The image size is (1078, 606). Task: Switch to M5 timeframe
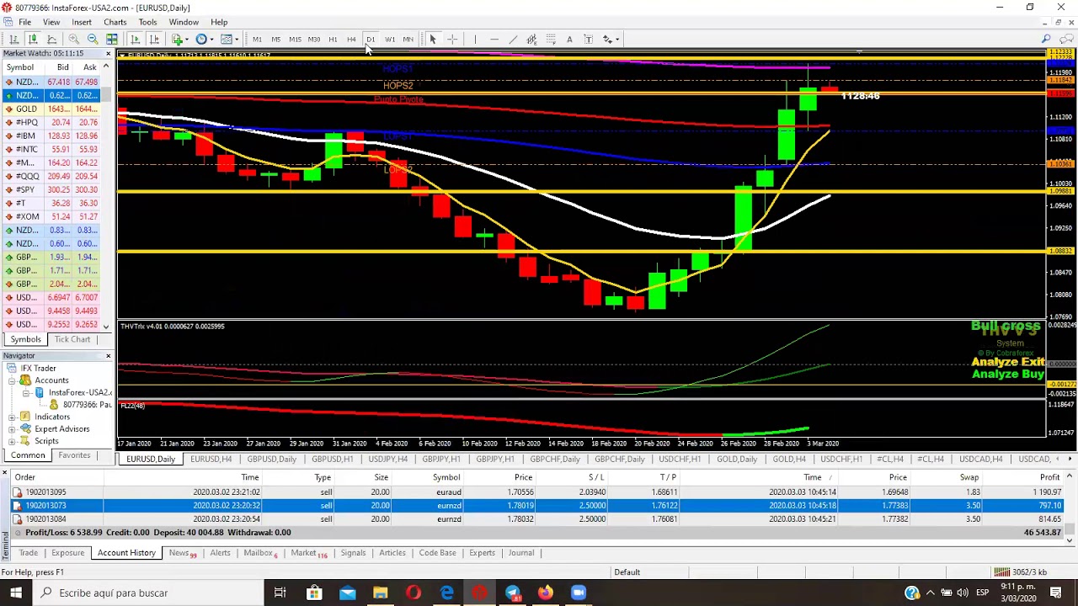click(275, 39)
